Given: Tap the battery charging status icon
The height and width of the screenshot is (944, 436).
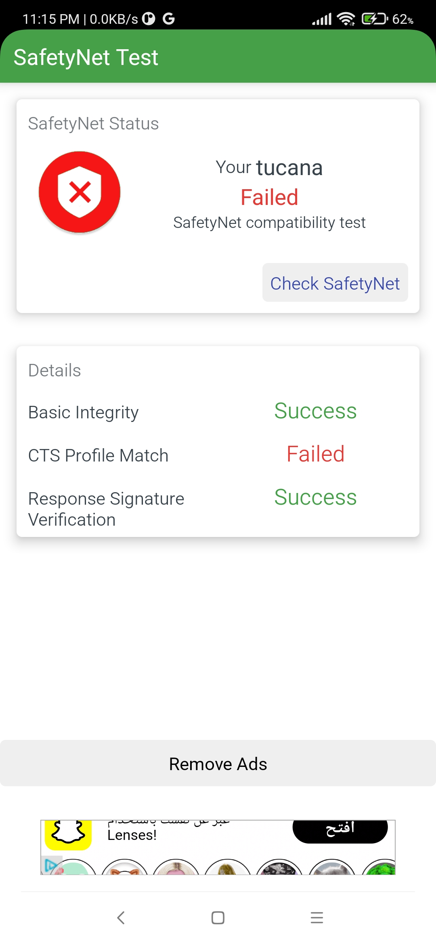Looking at the screenshot, I should [374, 19].
